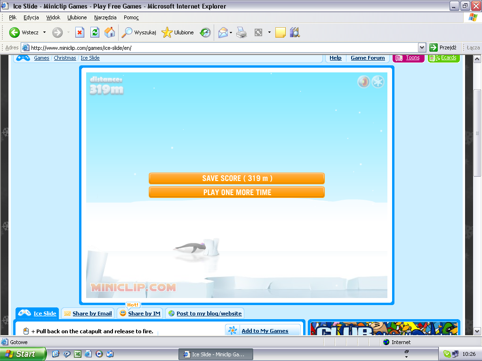Open the Christmas breadcrumb link
The width and height of the screenshot is (482, 361).
coord(65,58)
